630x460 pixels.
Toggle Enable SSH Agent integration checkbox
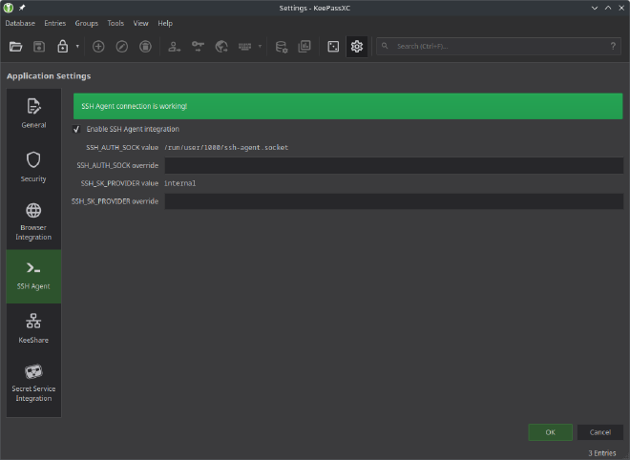pos(76,129)
